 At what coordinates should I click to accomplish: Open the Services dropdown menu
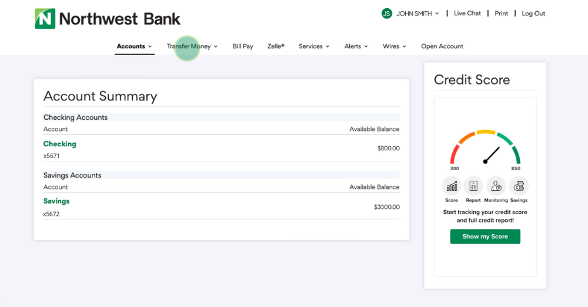coord(313,46)
